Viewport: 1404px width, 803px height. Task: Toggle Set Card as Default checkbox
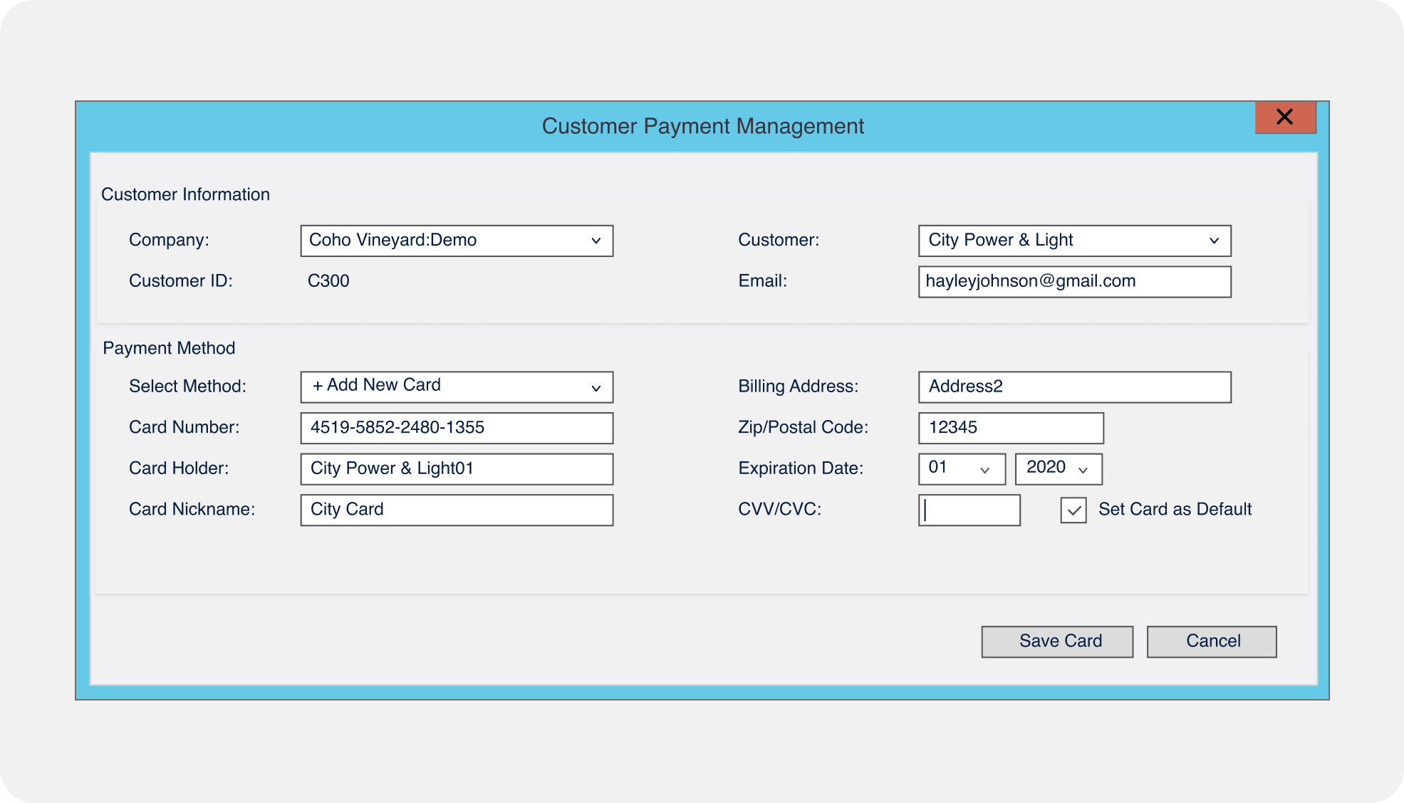tap(1073, 510)
